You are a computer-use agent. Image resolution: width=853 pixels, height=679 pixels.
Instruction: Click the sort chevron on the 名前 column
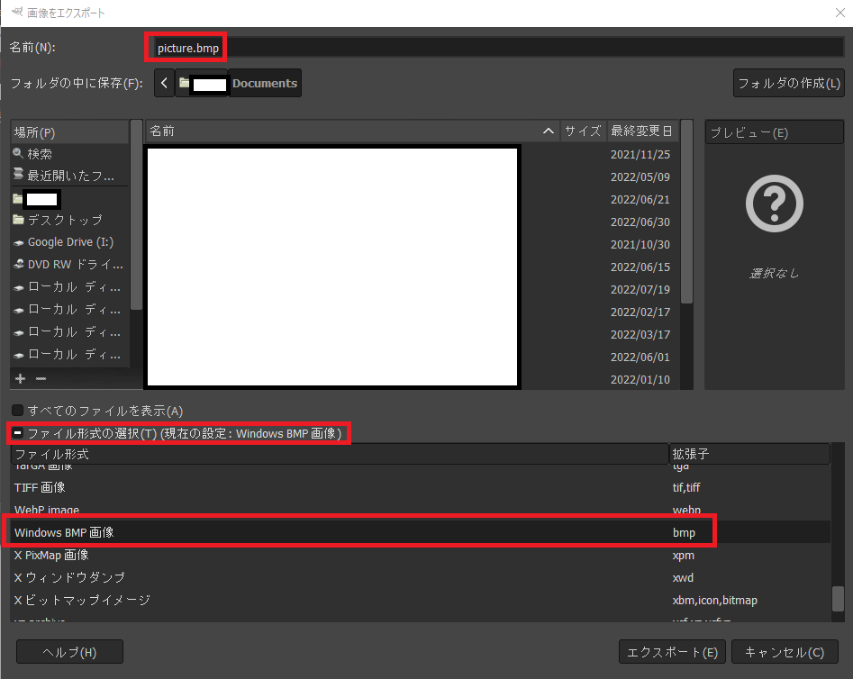tap(549, 131)
